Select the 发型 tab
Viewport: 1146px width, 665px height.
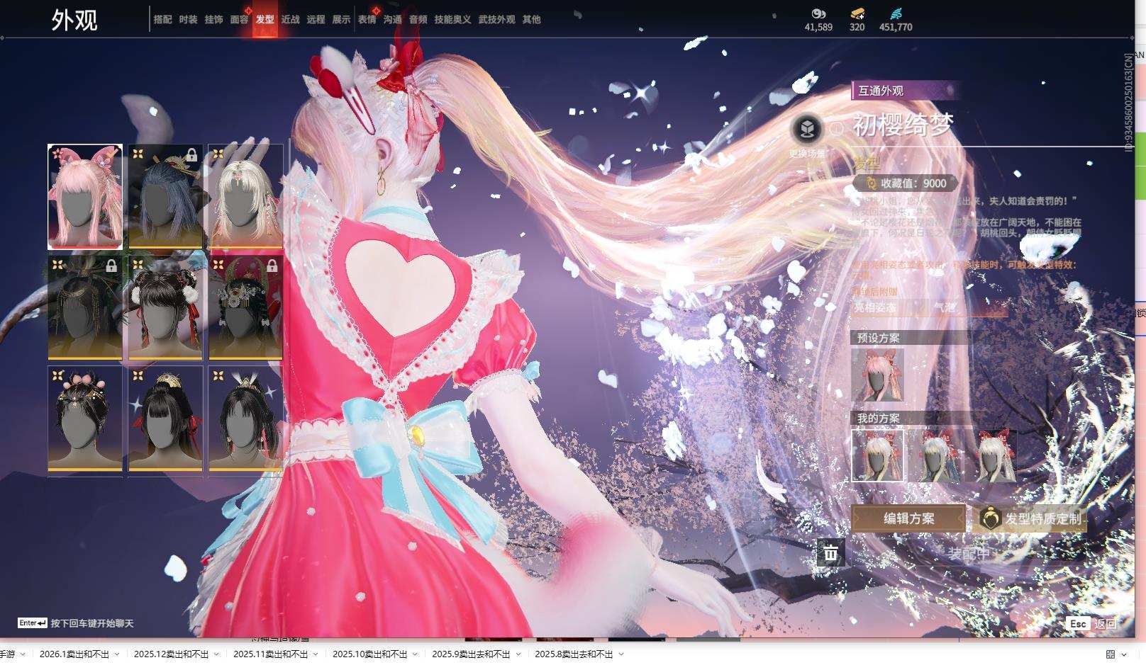[x=265, y=20]
